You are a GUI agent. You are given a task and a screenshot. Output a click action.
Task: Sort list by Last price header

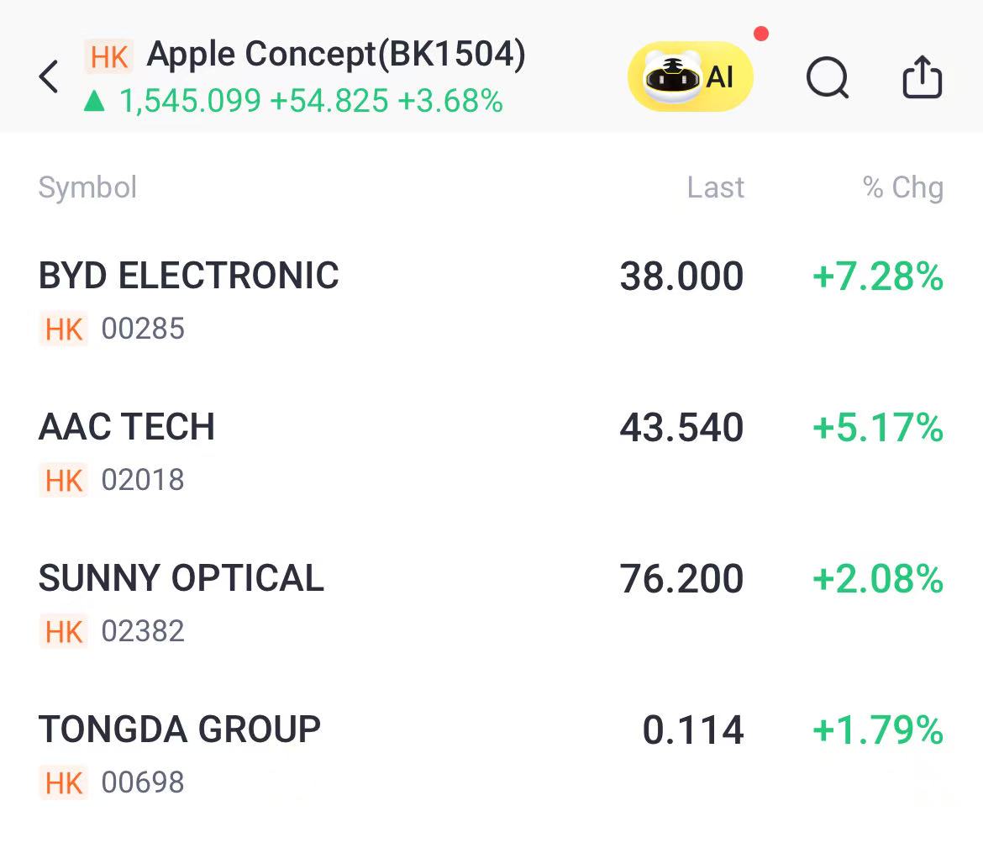tap(715, 187)
